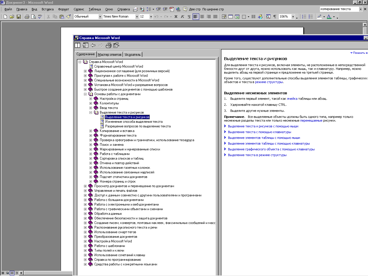
Task: Click the По ширине стр toolbar button
Action: (x=213, y=9)
